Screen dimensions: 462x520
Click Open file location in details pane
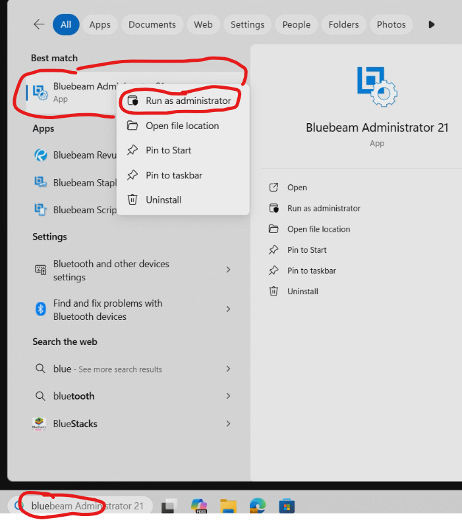coord(318,229)
